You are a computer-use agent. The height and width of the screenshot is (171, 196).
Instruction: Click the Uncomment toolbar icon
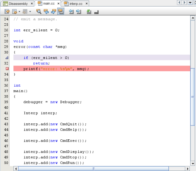(97, 12)
